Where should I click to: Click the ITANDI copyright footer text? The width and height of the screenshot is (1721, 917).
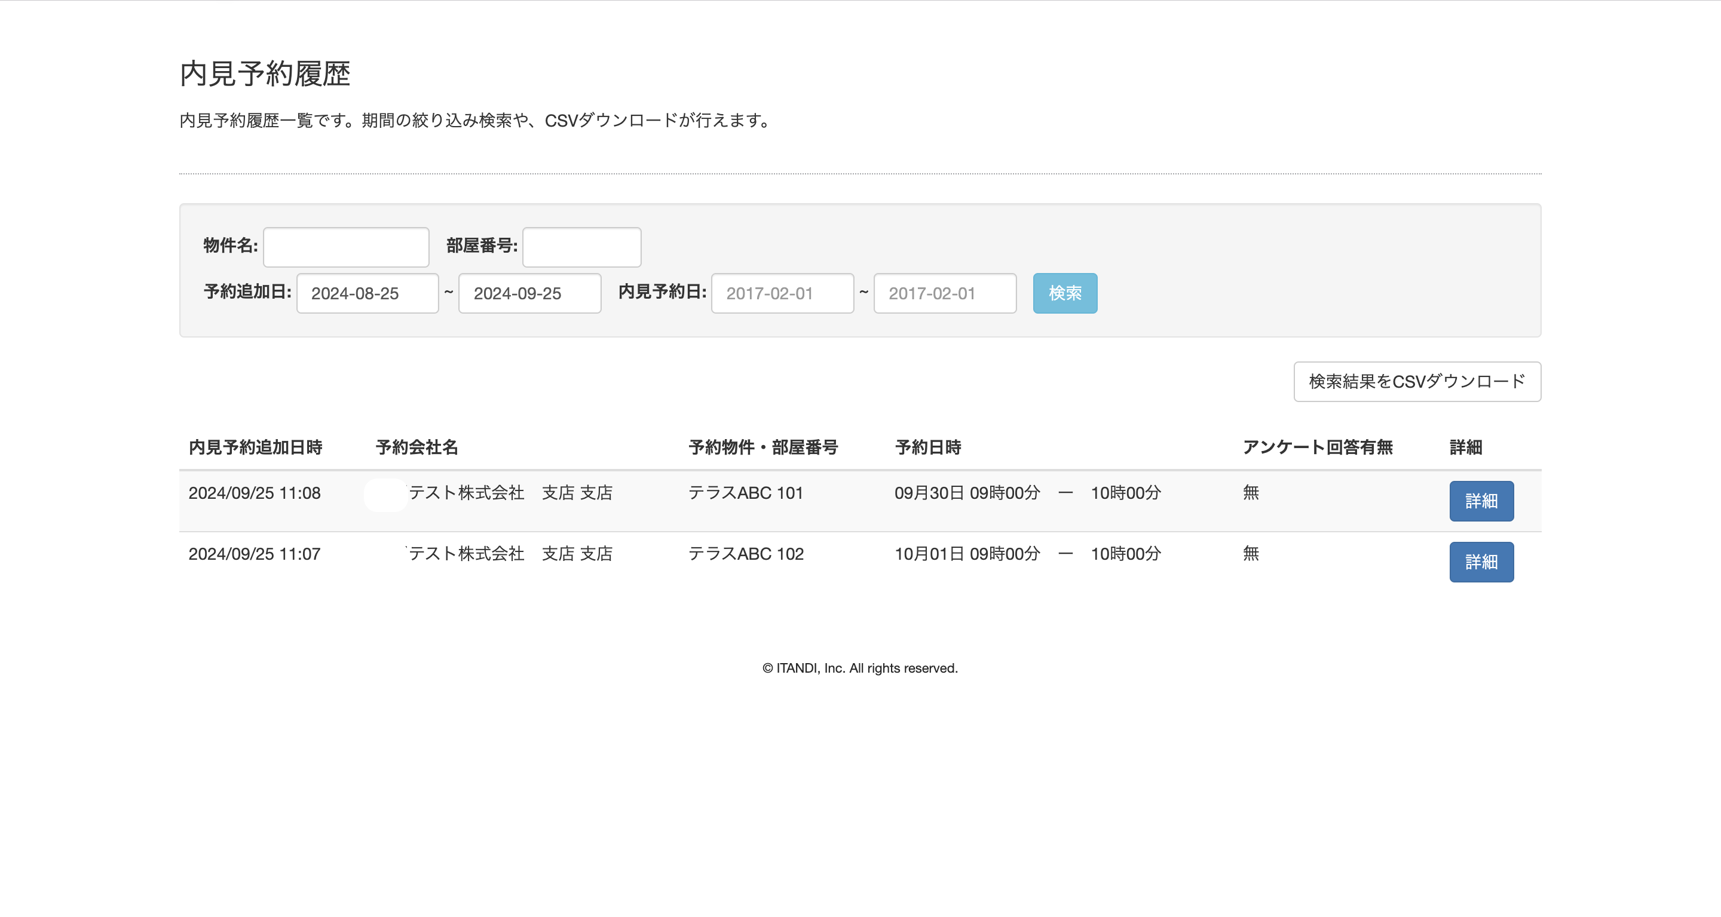point(860,668)
